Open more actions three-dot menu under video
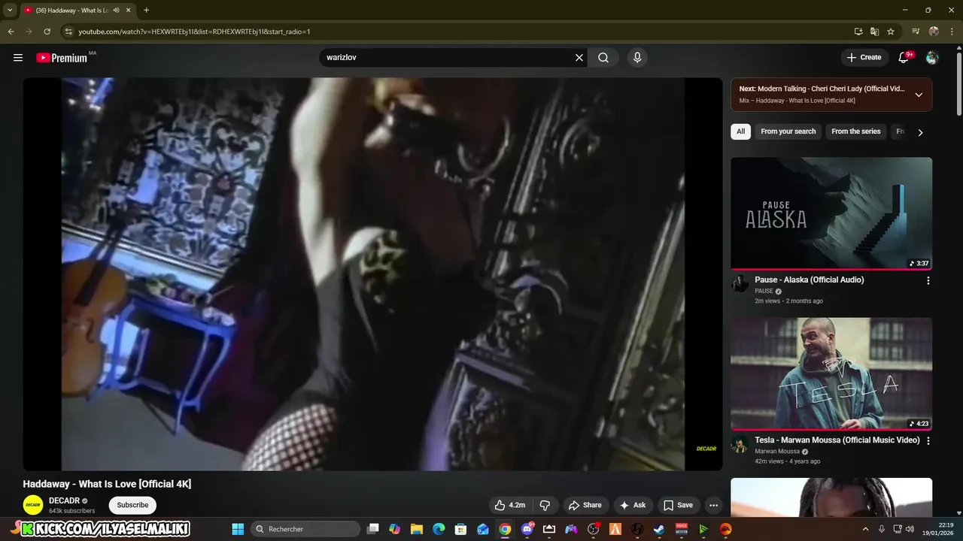This screenshot has height=541, width=963. [714, 505]
